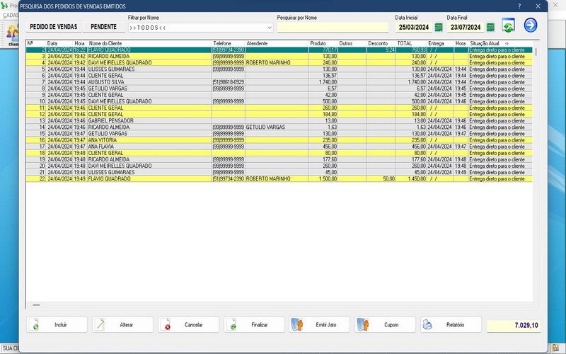This screenshot has width=566, height=354.
Task: Click the TOTAL column header
Action: pos(405,43)
